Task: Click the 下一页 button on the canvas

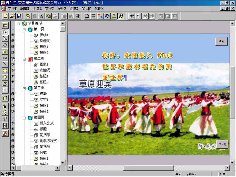Action: [x=222, y=144]
